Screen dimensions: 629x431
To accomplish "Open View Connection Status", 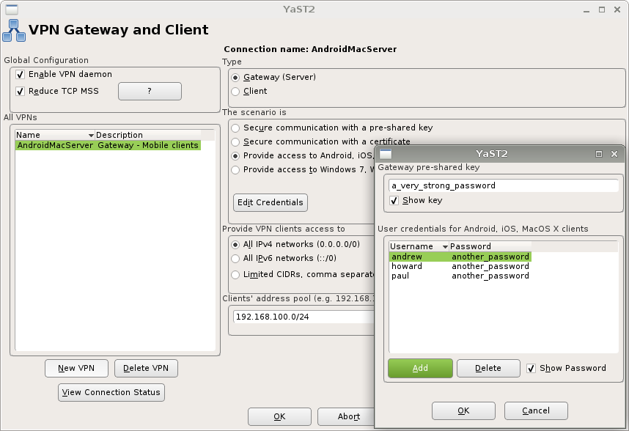I will click(x=111, y=392).
